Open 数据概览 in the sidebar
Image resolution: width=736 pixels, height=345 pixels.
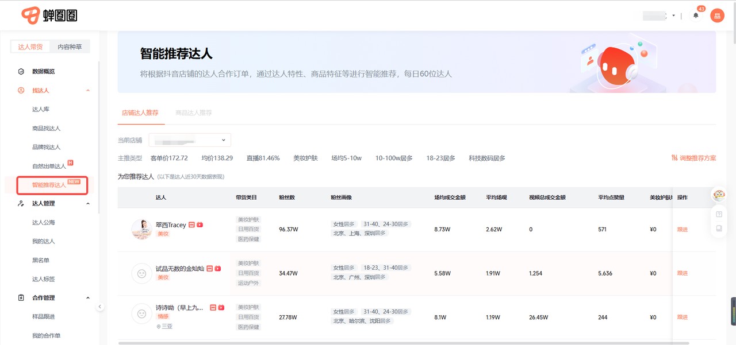point(43,71)
